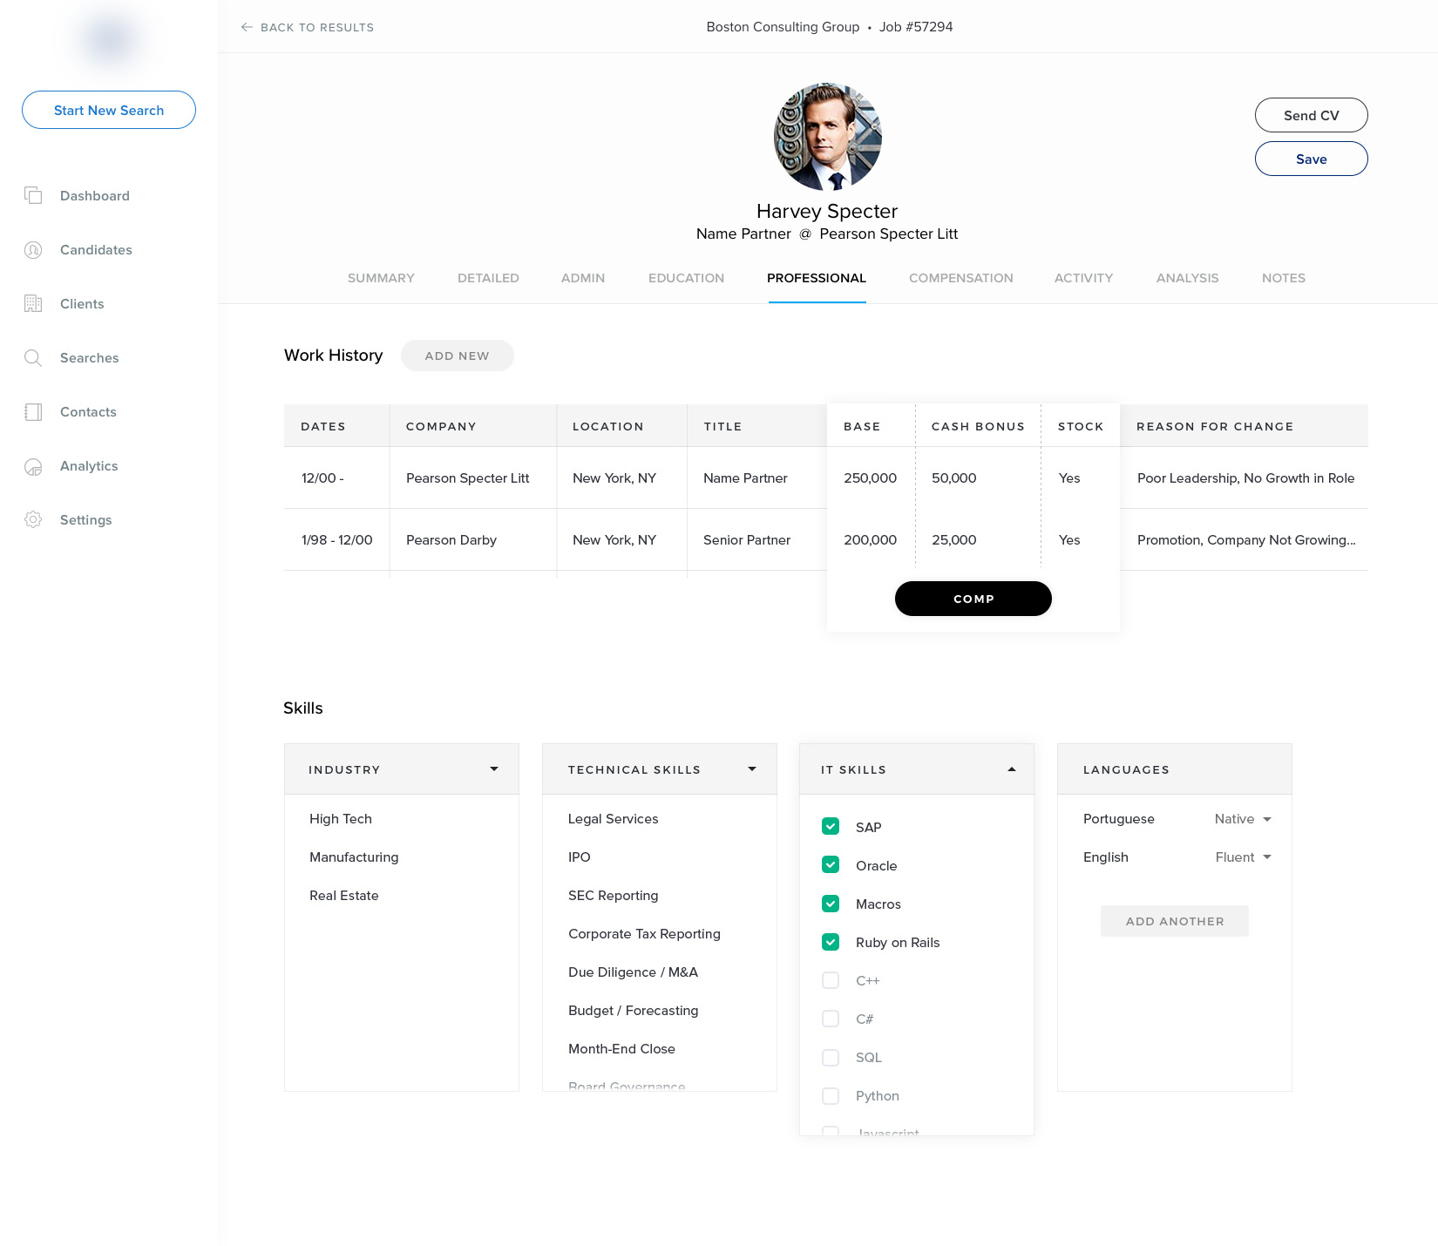Uncheck the Oracle skill checkbox
Screen dimensions: 1438x1246
pyautogui.click(x=831, y=864)
